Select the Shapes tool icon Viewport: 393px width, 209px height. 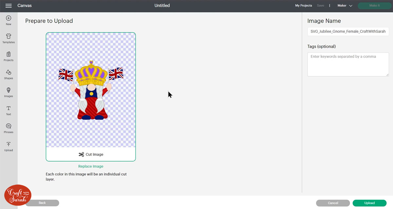point(9,73)
